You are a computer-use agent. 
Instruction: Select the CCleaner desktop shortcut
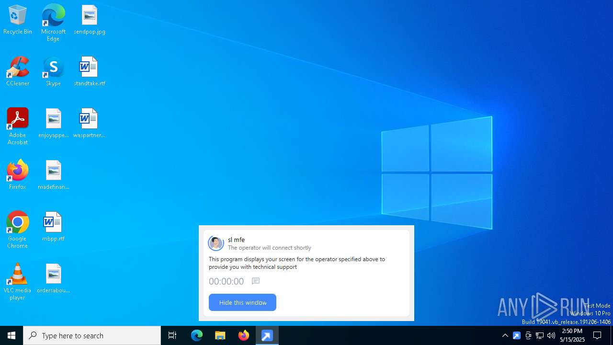18,72
